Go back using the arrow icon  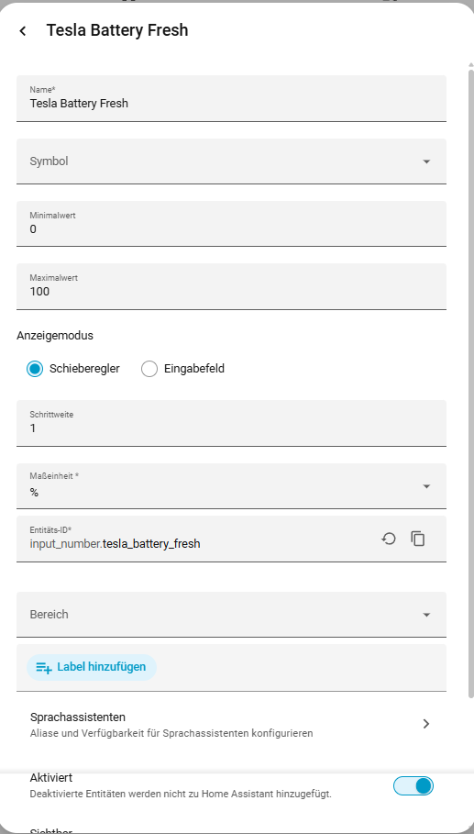22,31
